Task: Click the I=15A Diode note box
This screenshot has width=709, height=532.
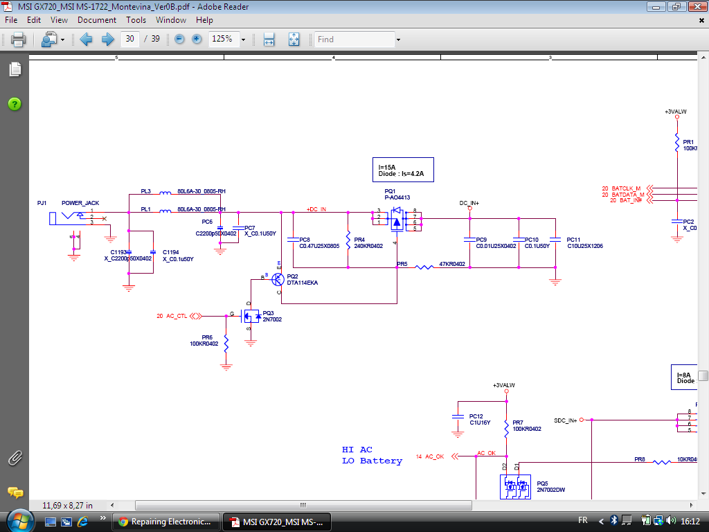Action: pyautogui.click(x=403, y=170)
